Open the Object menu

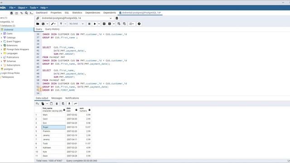click(x=22, y=8)
